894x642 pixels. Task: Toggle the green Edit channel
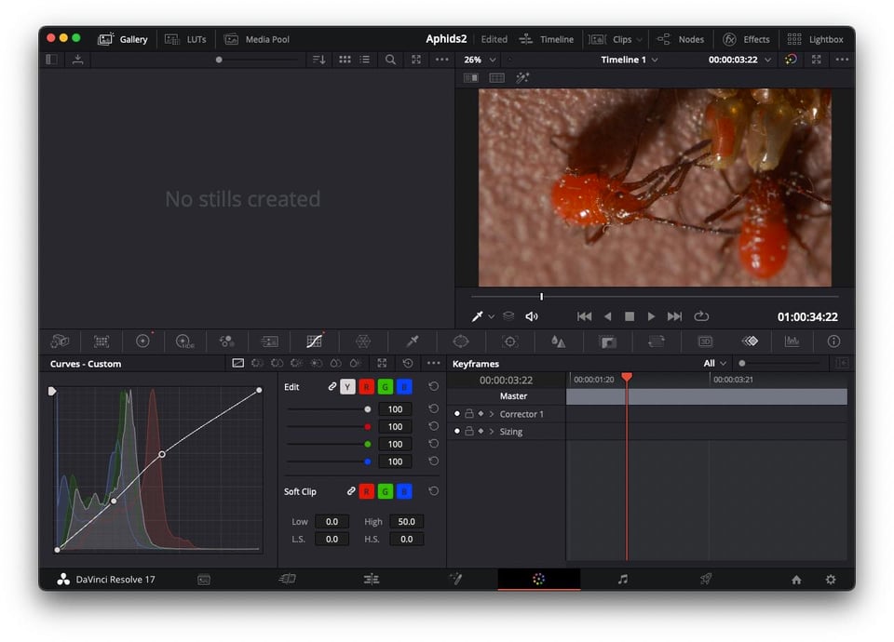(x=386, y=387)
